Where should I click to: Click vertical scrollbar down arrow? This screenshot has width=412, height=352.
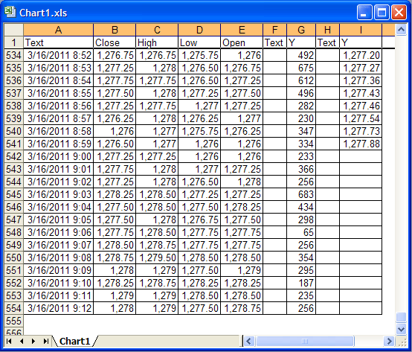click(x=401, y=329)
